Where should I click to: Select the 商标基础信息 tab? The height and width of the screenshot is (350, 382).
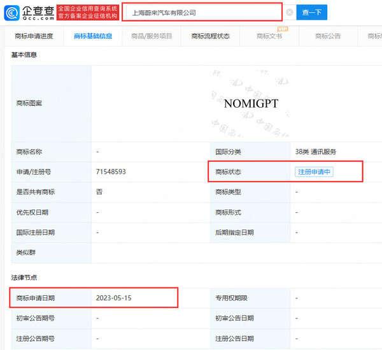coord(93,36)
